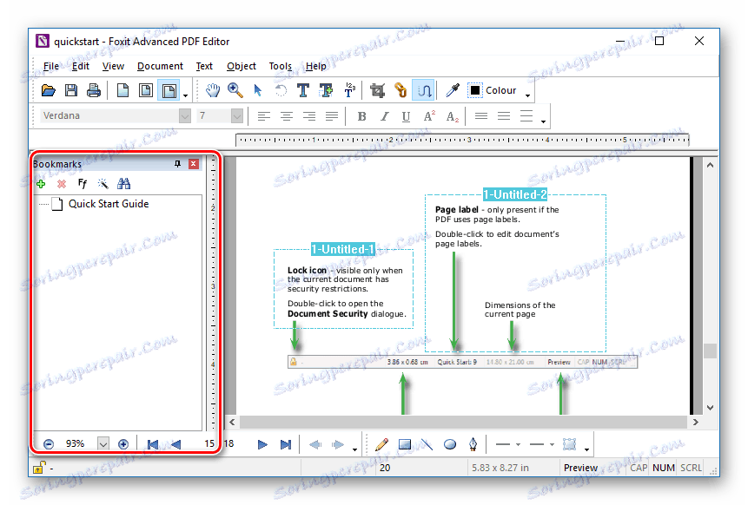Open the Verdana font name dropdown
This screenshot has height=505, width=748.
185,115
